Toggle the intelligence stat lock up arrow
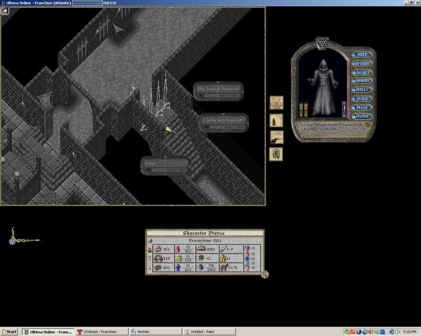The image size is (421, 336). pyautogui.click(x=149, y=267)
